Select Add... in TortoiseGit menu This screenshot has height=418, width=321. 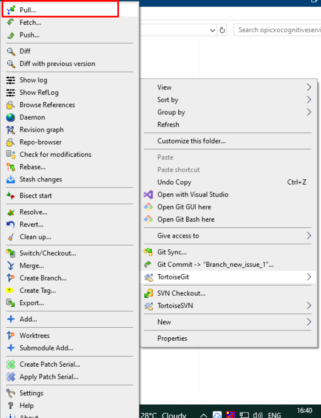tap(28, 319)
